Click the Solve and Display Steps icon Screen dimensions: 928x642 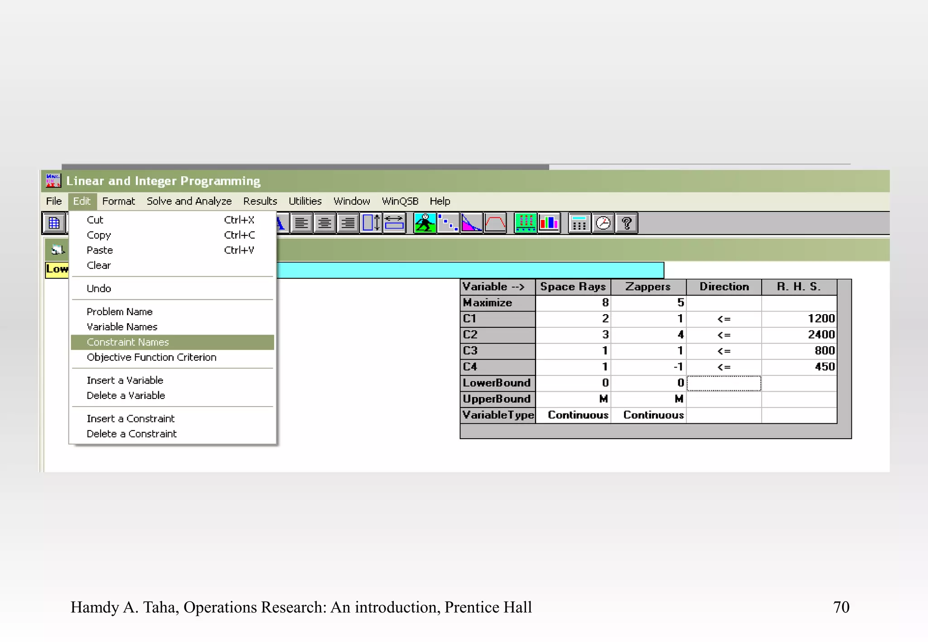[x=448, y=223]
